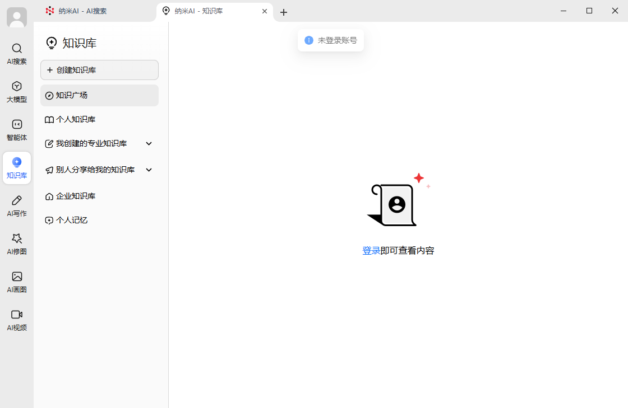
Task: Open 知识广场 from the sidebar
Action: [x=99, y=95]
